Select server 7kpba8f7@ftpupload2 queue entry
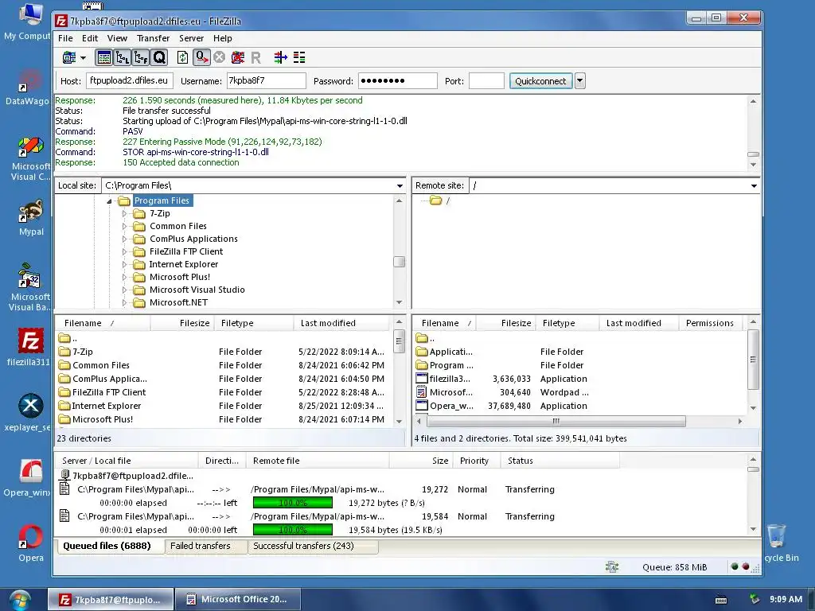Image resolution: width=815 pixels, height=611 pixels. coord(127,476)
